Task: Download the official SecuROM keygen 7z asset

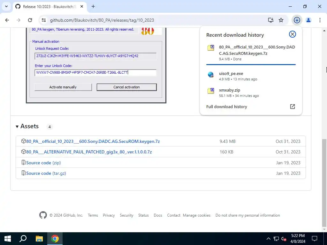Action: point(93,141)
